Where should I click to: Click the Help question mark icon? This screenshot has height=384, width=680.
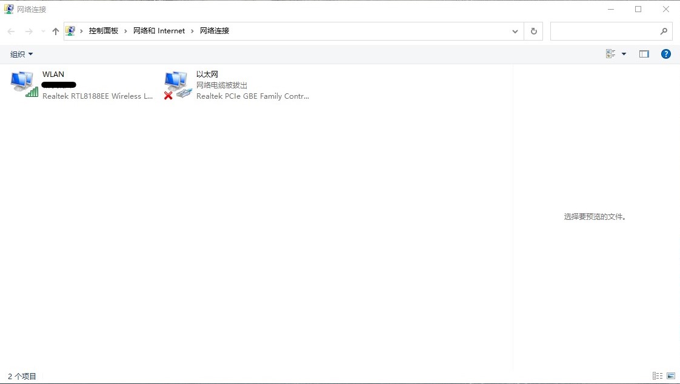[665, 53]
